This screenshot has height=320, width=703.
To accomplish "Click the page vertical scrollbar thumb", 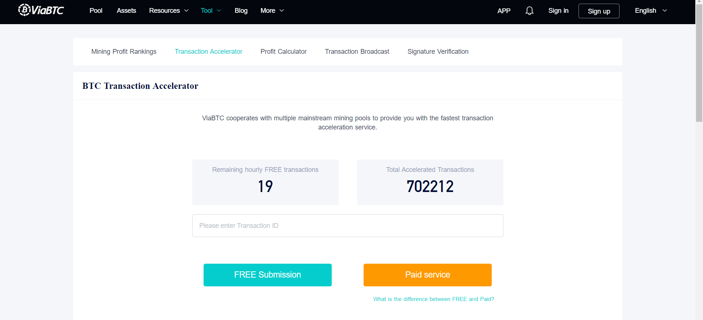I will [699, 64].
